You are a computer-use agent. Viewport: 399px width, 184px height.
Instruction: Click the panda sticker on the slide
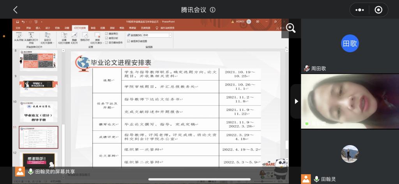pos(281,168)
